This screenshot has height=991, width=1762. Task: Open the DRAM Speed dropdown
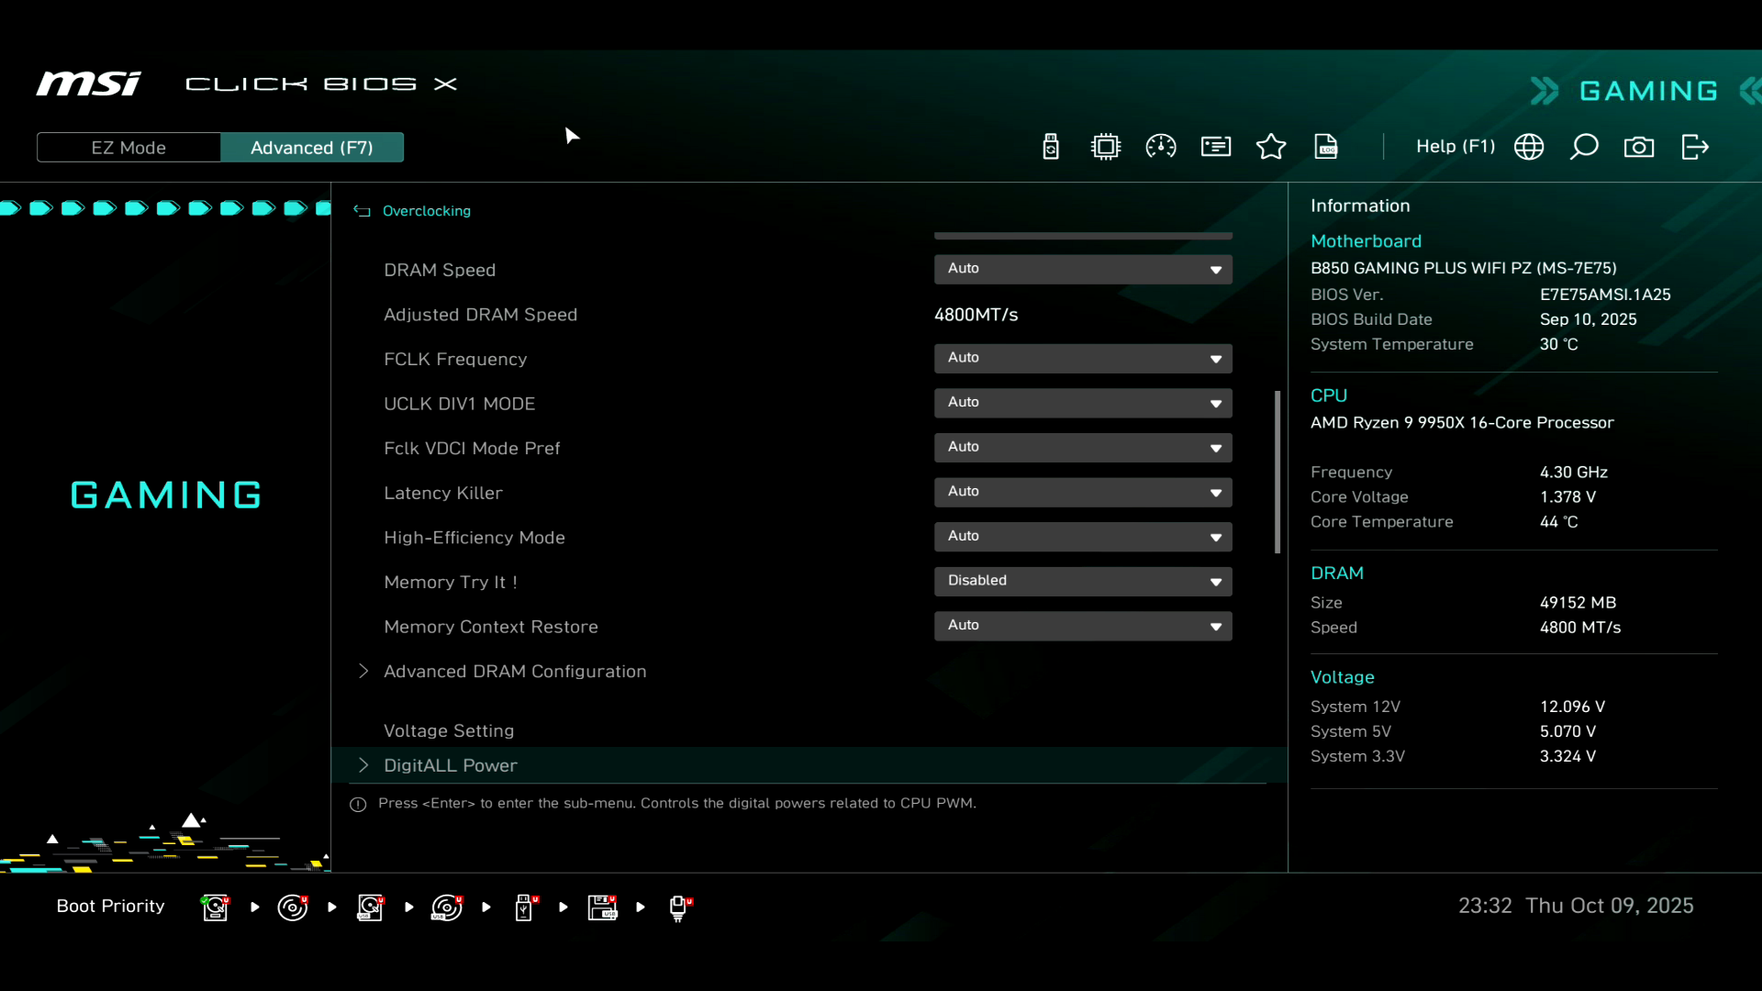1083,269
